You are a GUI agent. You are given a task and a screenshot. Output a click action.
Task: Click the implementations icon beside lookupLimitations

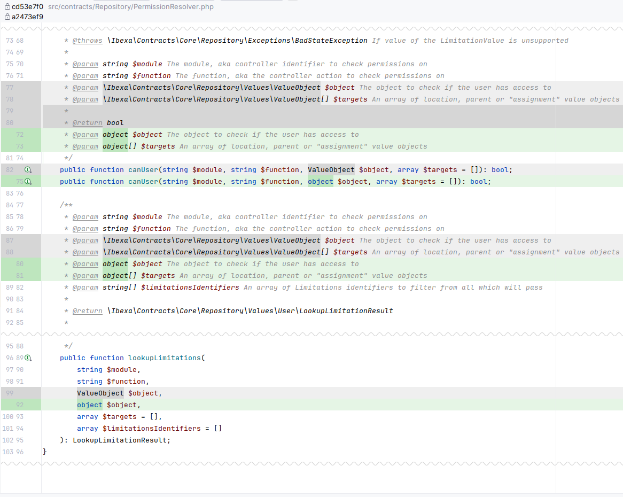click(28, 357)
